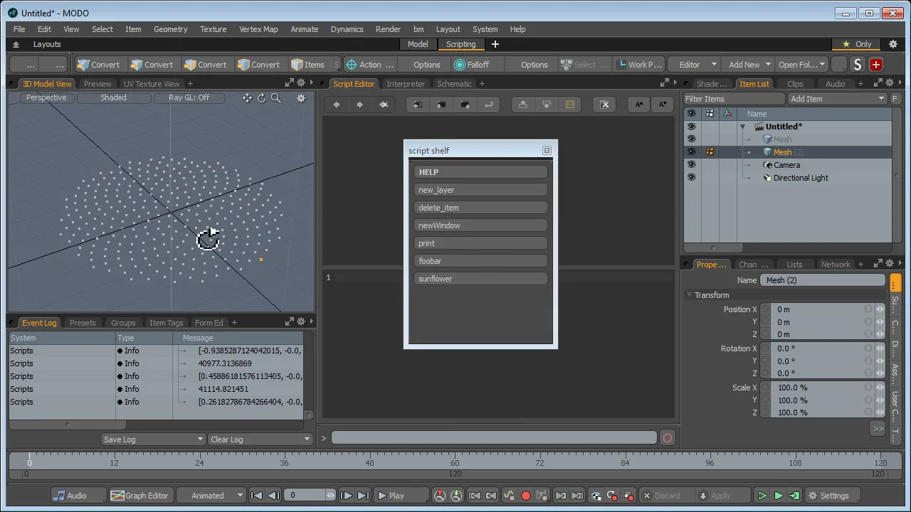Click the rotate view icon in 3D viewport
Screen dimensions: 911x512
click(261, 98)
